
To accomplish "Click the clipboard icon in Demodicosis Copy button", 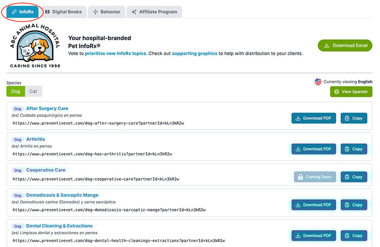I will point(347,205).
